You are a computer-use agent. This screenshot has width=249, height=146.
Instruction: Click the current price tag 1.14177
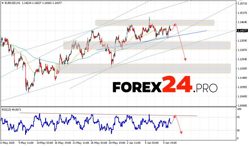click(242, 30)
